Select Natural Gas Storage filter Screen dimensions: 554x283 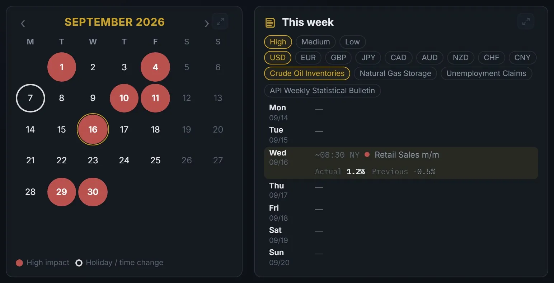pyautogui.click(x=395, y=73)
